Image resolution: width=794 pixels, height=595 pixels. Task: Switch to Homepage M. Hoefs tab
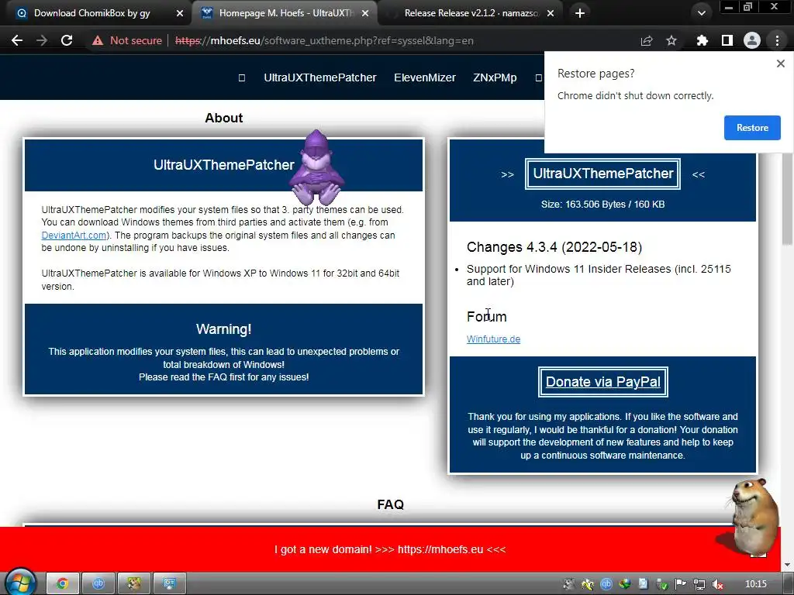[x=279, y=13]
